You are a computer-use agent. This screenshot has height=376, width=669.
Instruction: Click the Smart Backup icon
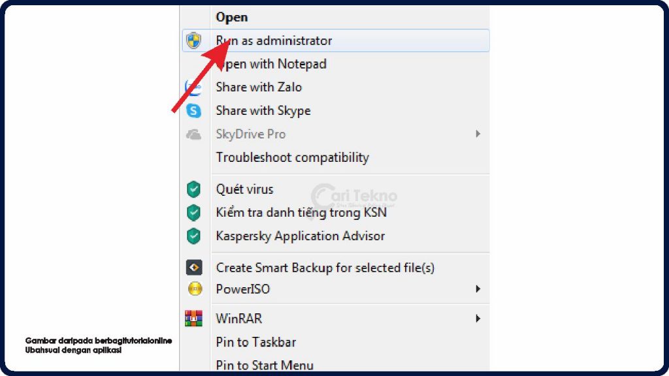(193, 268)
